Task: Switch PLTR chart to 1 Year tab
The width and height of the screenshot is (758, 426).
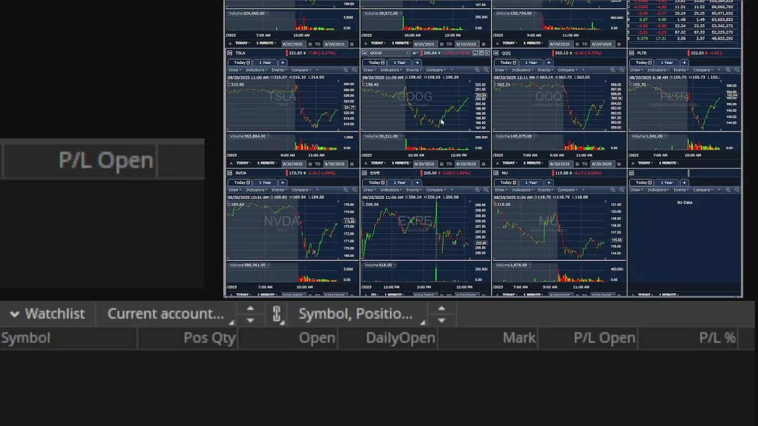Action: tap(667, 62)
